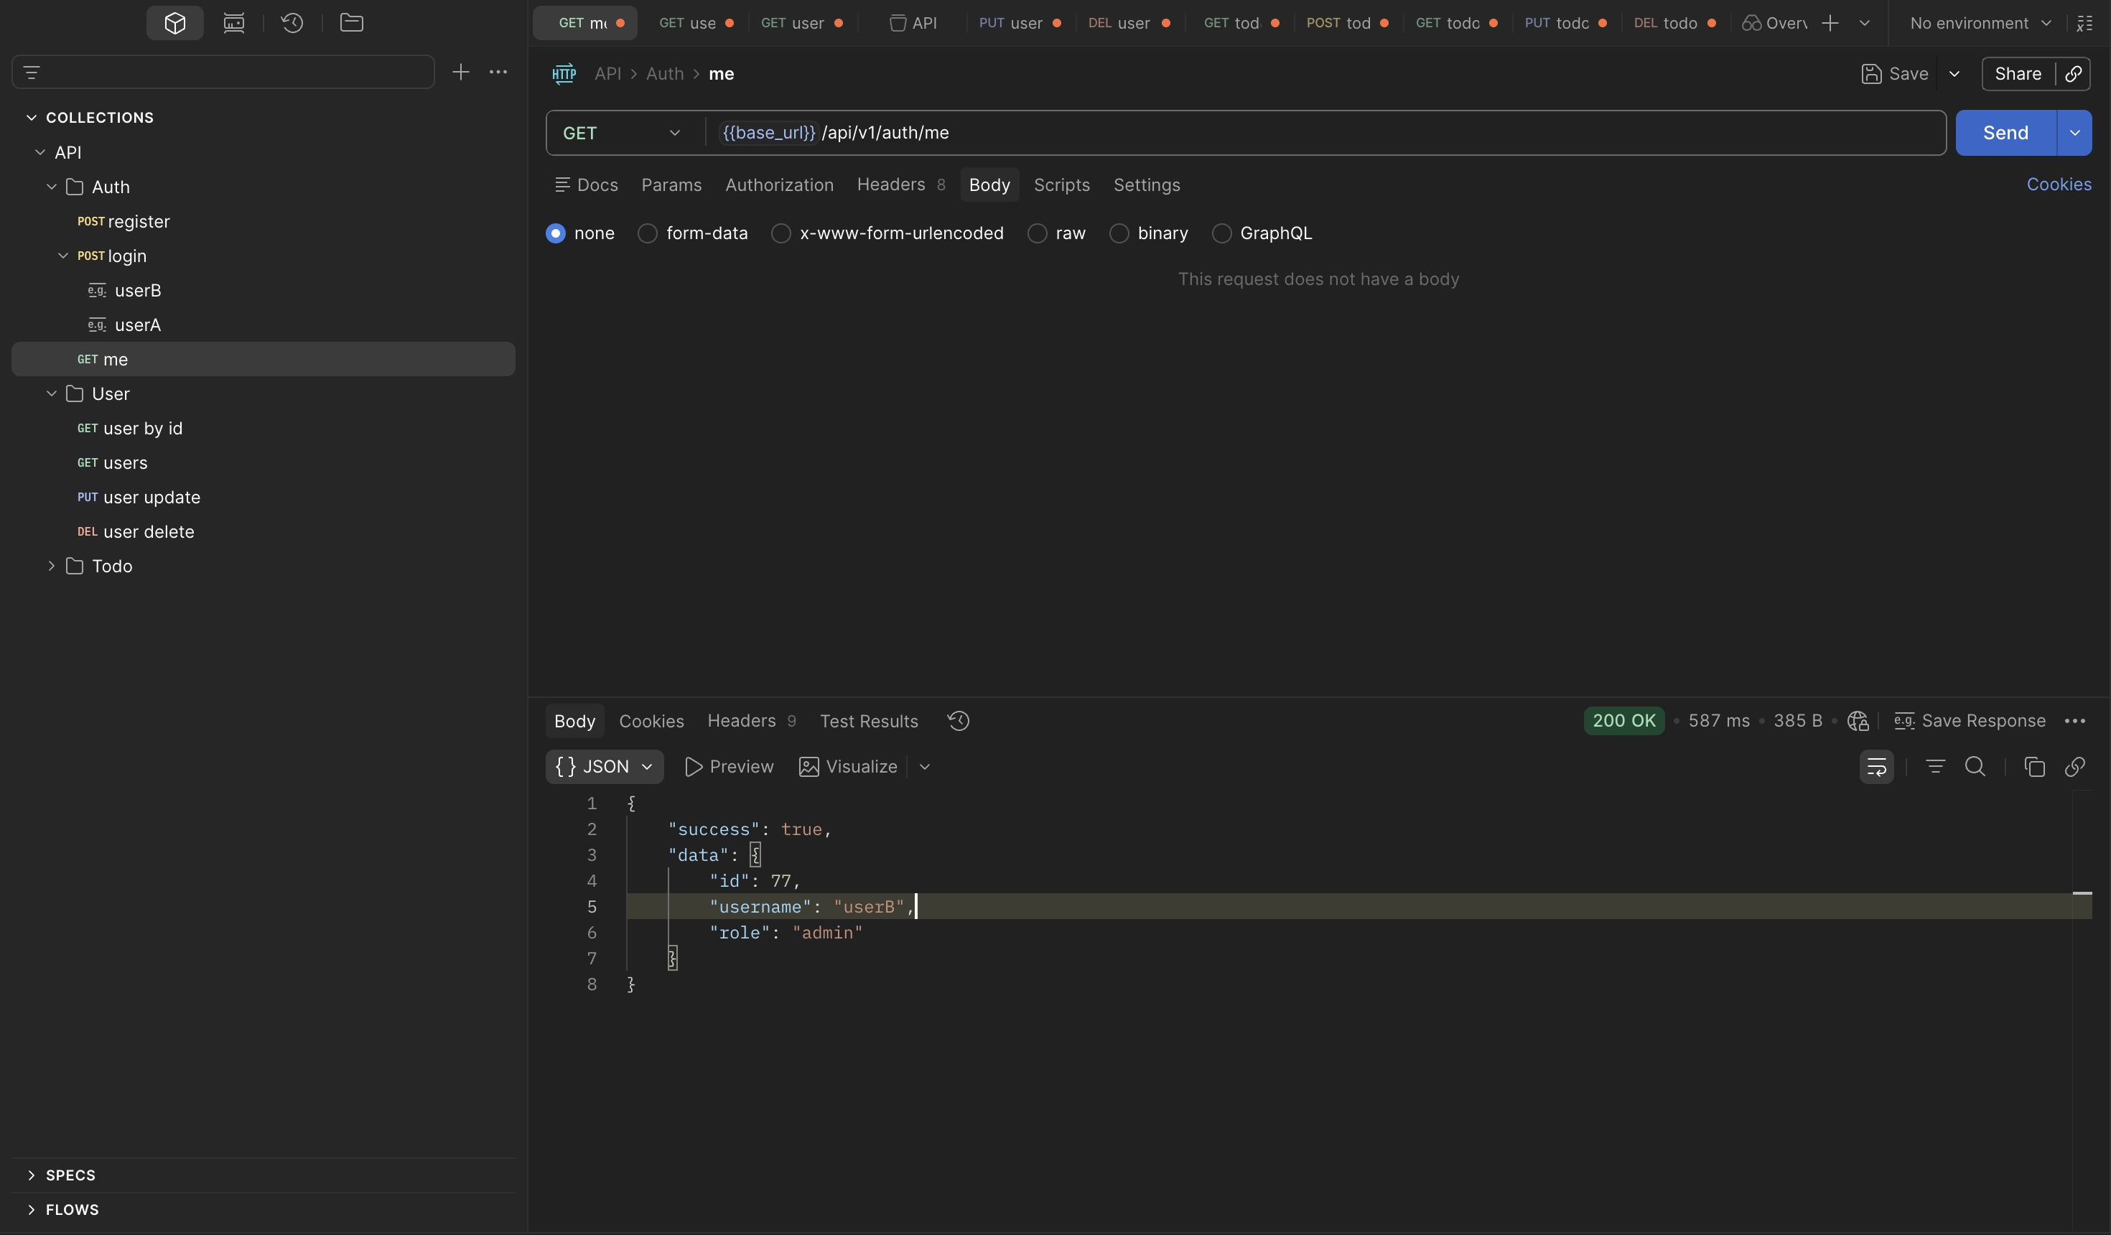
Task: Click the request URL input field
Action: [x=1328, y=134]
